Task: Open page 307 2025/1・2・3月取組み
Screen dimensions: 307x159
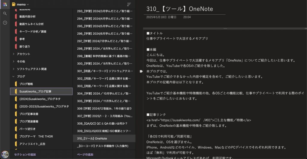Action: pos(104,116)
